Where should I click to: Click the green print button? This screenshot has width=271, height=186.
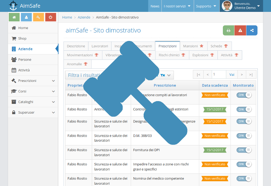click(228, 30)
